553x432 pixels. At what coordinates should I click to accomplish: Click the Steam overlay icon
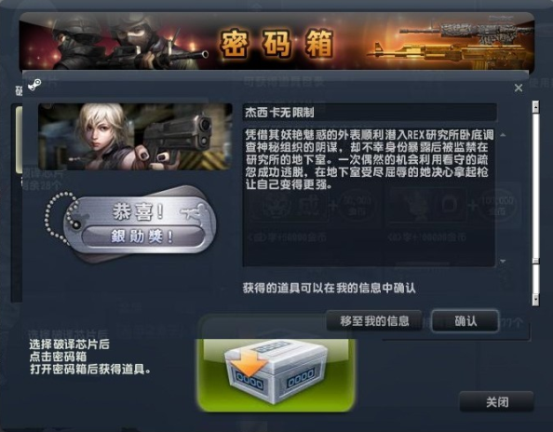coord(34,85)
